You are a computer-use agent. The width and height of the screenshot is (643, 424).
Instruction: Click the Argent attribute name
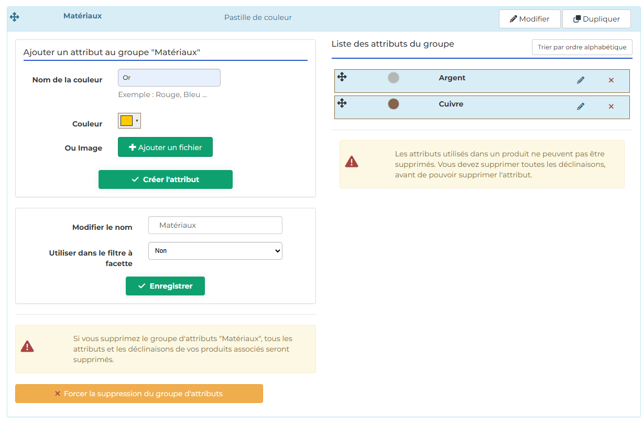coord(452,78)
